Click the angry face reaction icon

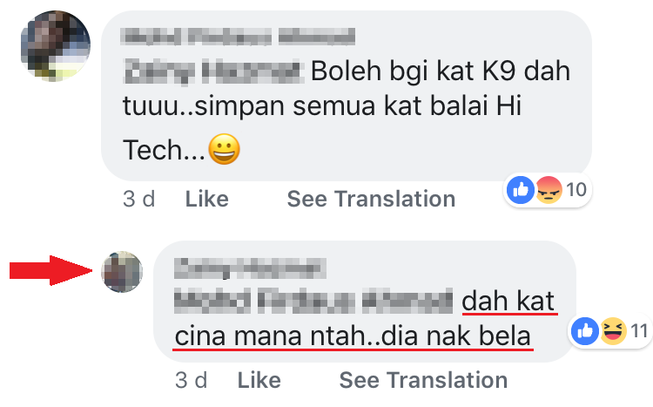click(548, 188)
